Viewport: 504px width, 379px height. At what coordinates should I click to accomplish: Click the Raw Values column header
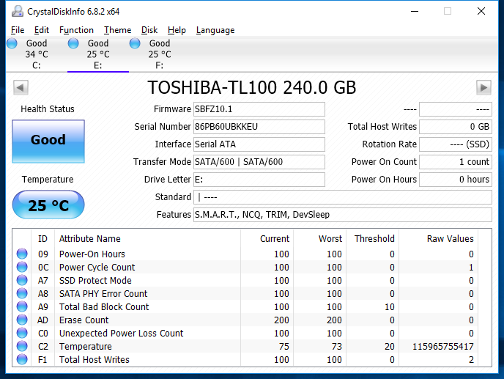coord(450,238)
